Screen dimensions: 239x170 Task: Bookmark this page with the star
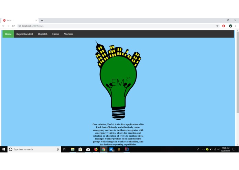(x=217, y=26)
